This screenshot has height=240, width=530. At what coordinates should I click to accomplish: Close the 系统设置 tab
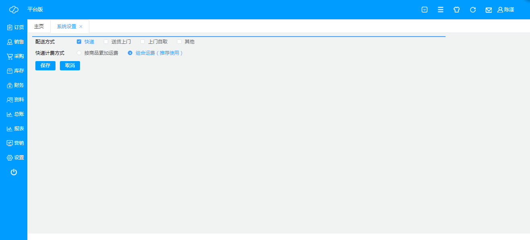[x=81, y=27]
